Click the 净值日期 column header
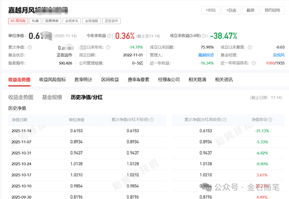Screen dimensions: 289x199 click(x=19, y=120)
